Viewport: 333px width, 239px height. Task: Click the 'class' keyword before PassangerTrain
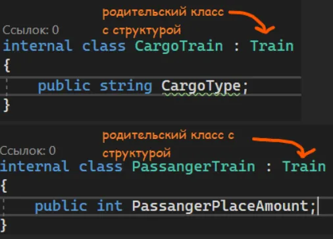tap(101, 166)
